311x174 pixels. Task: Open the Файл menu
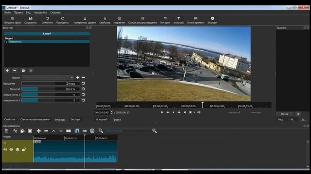point(7,13)
